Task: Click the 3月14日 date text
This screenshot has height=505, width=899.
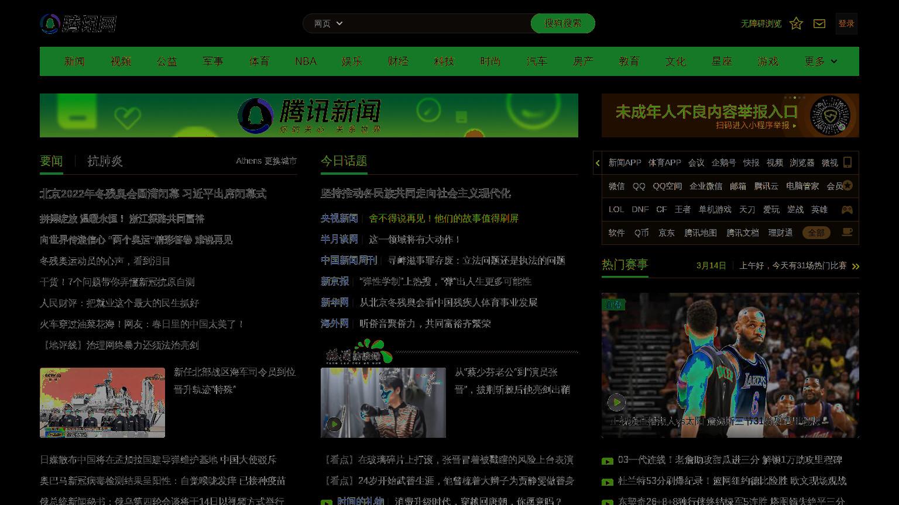Action: 711,265
